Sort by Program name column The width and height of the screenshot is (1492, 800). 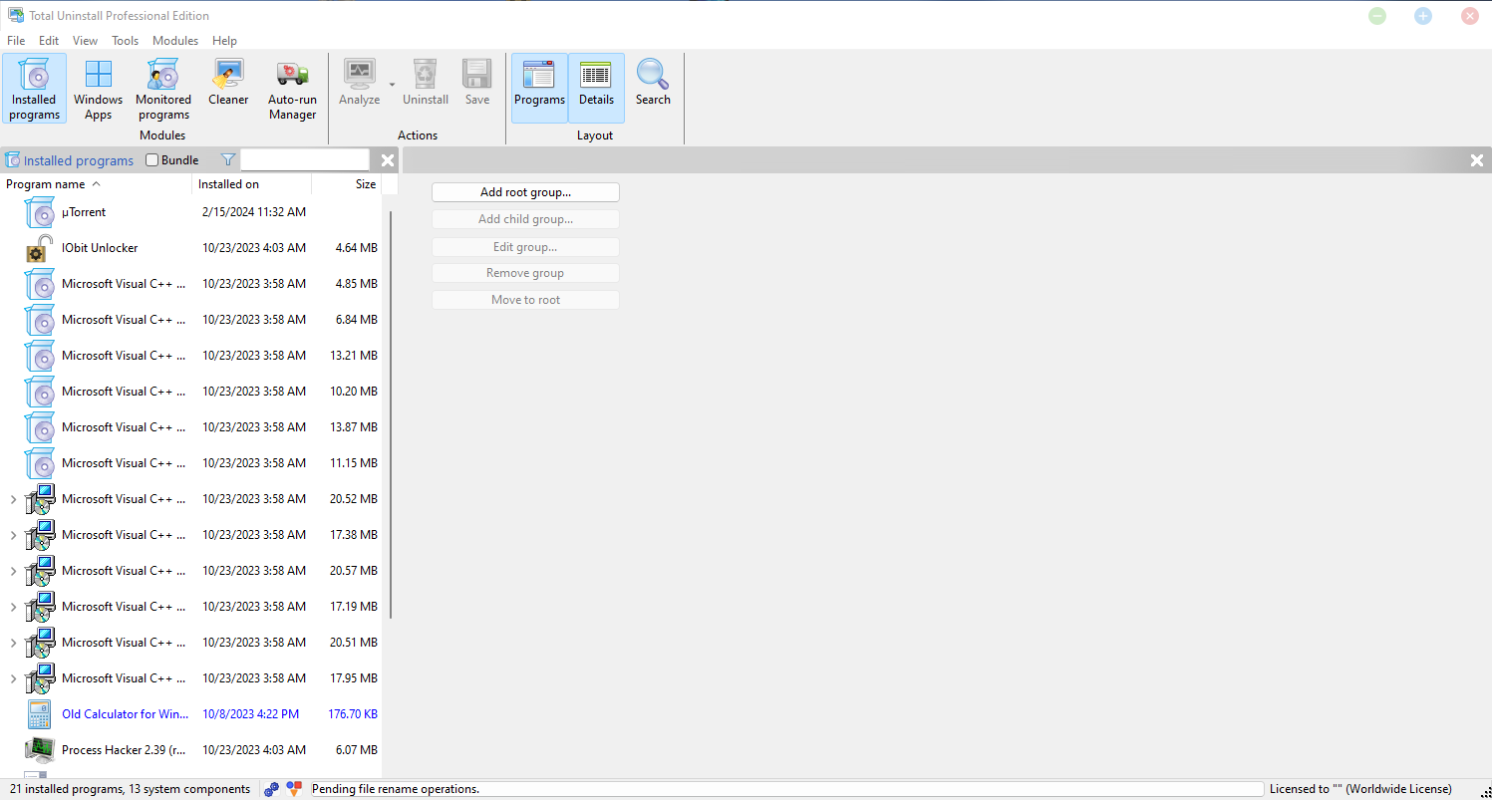pos(96,184)
